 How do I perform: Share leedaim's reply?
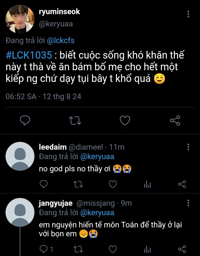coord(182,184)
